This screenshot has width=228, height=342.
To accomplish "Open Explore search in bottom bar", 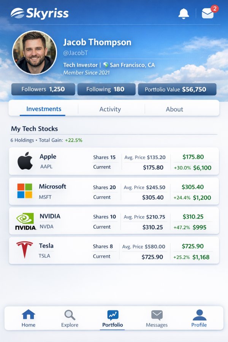I will 70,318.
